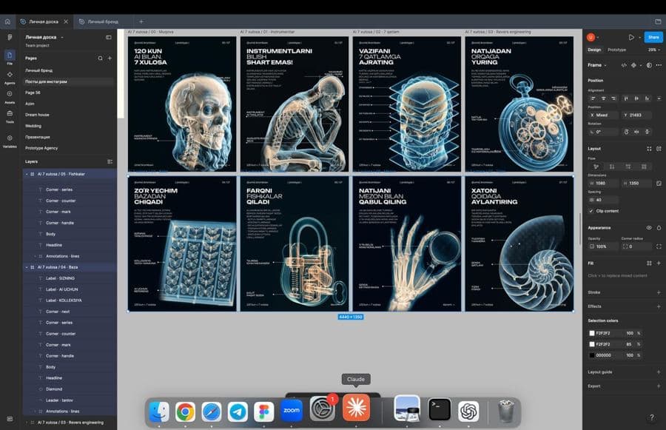Launch Zoom from the Dock
The width and height of the screenshot is (666, 430).
point(292,411)
